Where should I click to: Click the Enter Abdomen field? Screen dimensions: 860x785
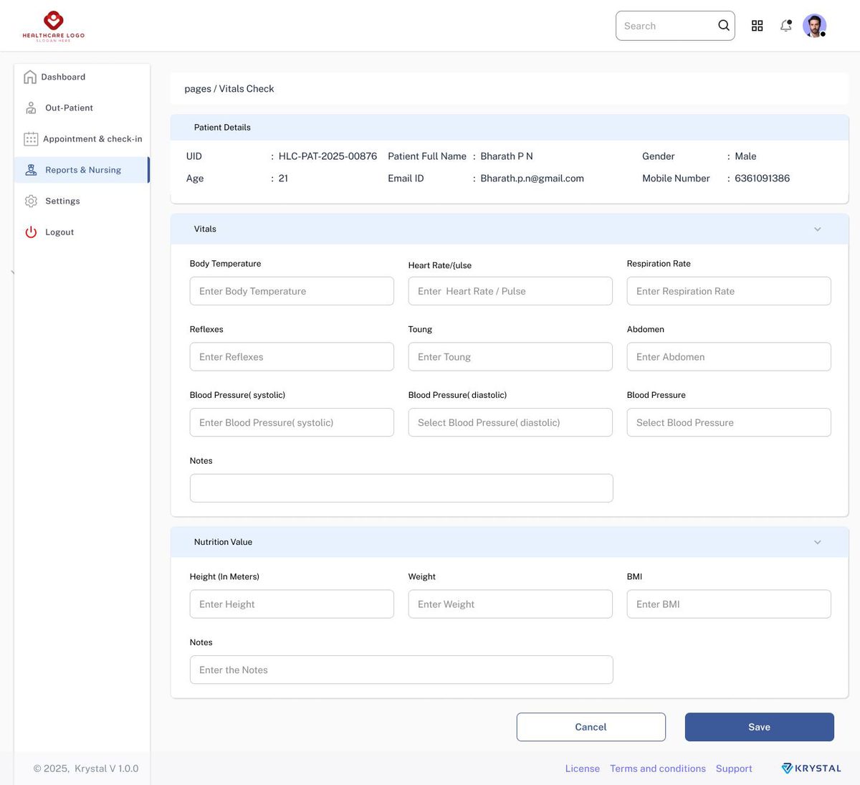click(x=729, y=357)
